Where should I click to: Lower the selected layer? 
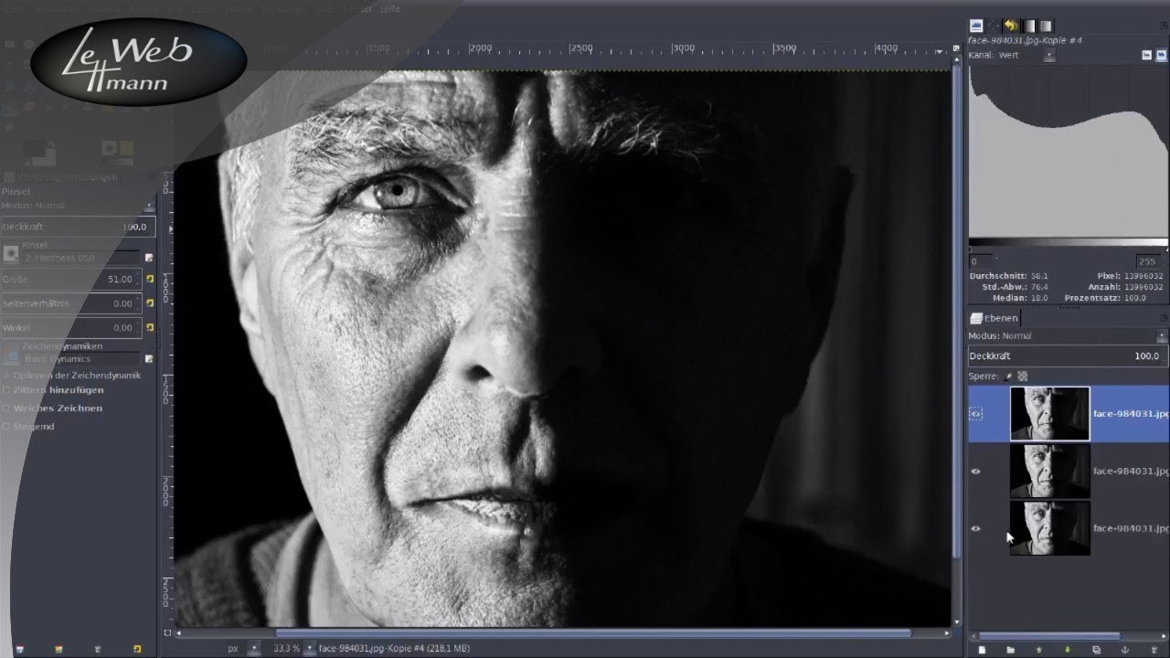[1067, 649]
